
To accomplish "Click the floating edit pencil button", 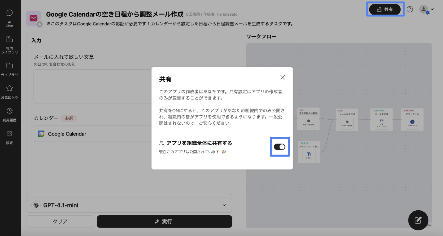I will coord(418,220).
